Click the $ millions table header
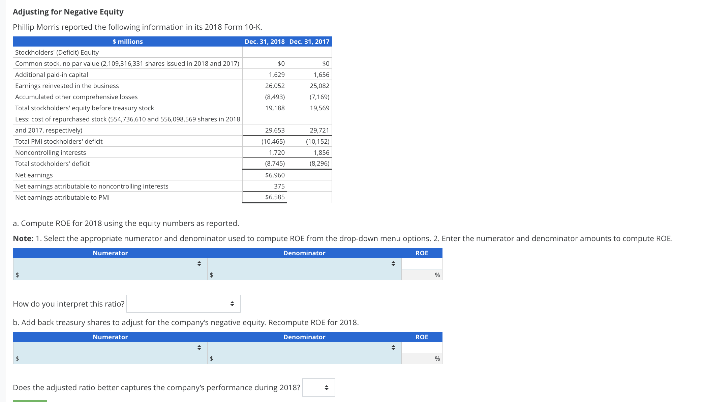This screenshot has width=703, height=402. tap(127, 41)
